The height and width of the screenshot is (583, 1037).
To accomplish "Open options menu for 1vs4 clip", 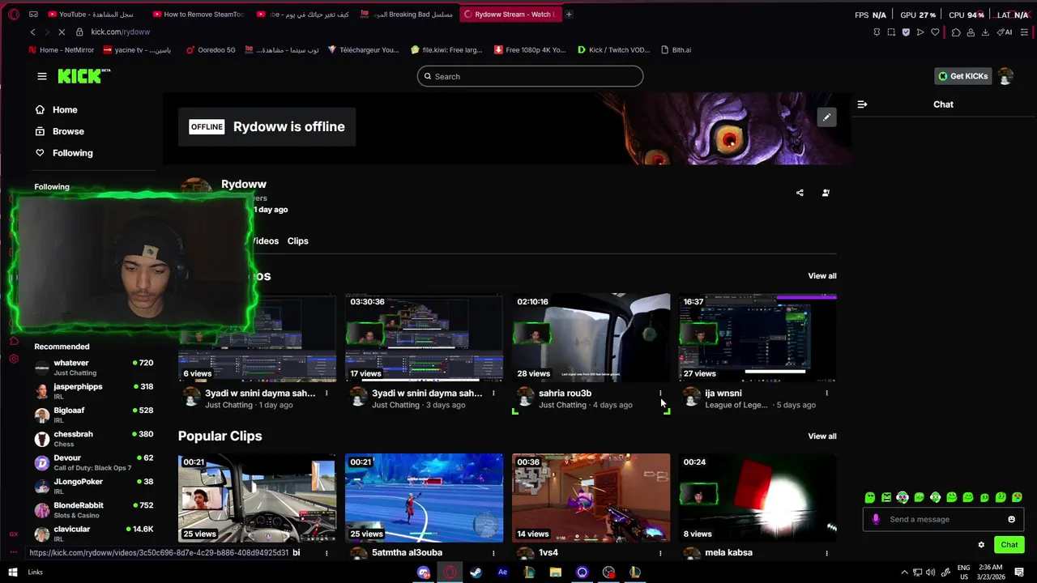I will [660, 553].
